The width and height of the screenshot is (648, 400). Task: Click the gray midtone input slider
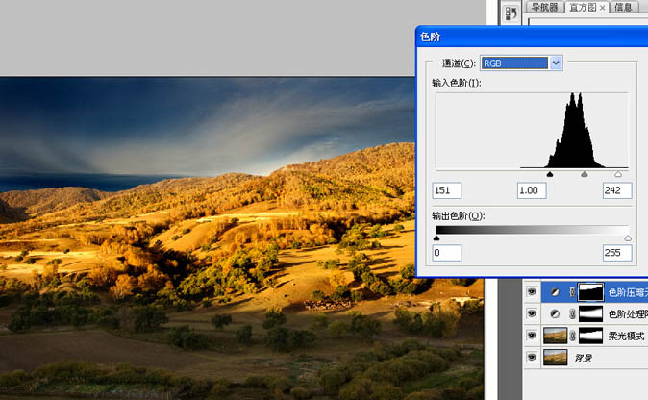[585, 174]
